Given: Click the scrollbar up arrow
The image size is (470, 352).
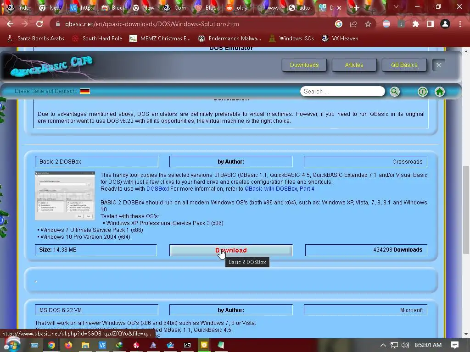Looking at the screenshot, I should (x=466, y=51).
